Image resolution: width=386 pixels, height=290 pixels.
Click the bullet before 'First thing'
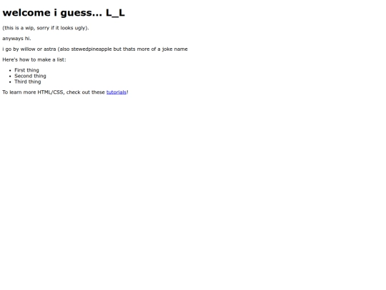coord(10,70)
